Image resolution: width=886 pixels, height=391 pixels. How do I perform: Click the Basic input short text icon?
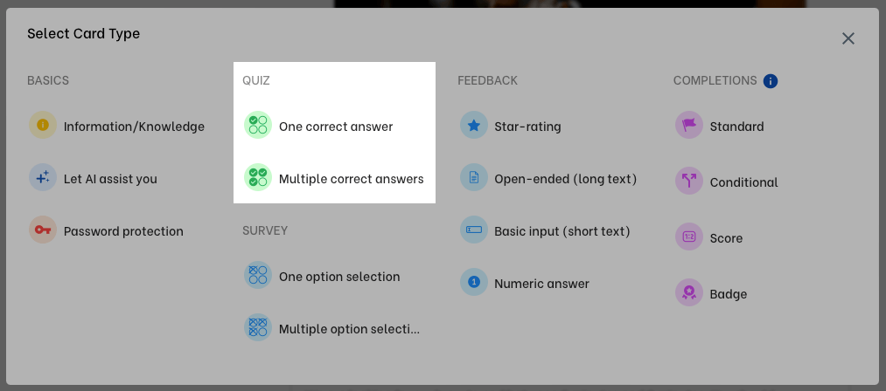pos(473,230)
